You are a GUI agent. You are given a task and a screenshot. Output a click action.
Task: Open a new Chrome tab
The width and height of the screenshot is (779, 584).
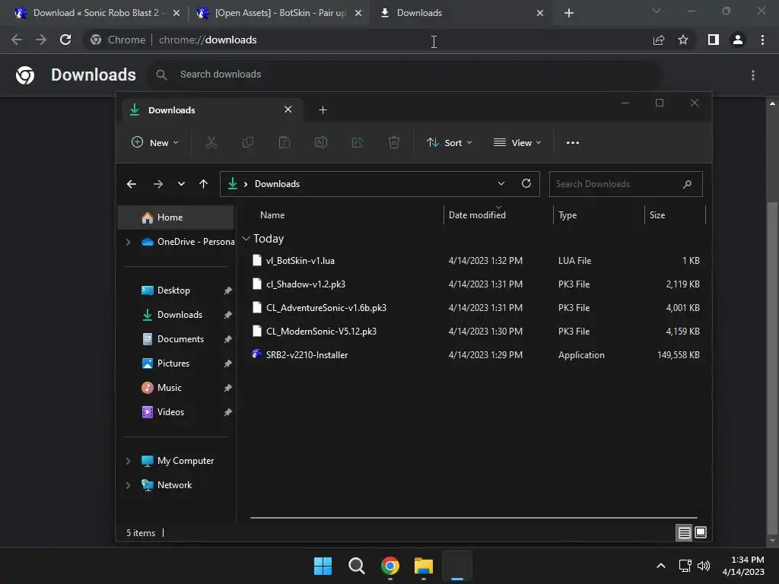[569, 14]
